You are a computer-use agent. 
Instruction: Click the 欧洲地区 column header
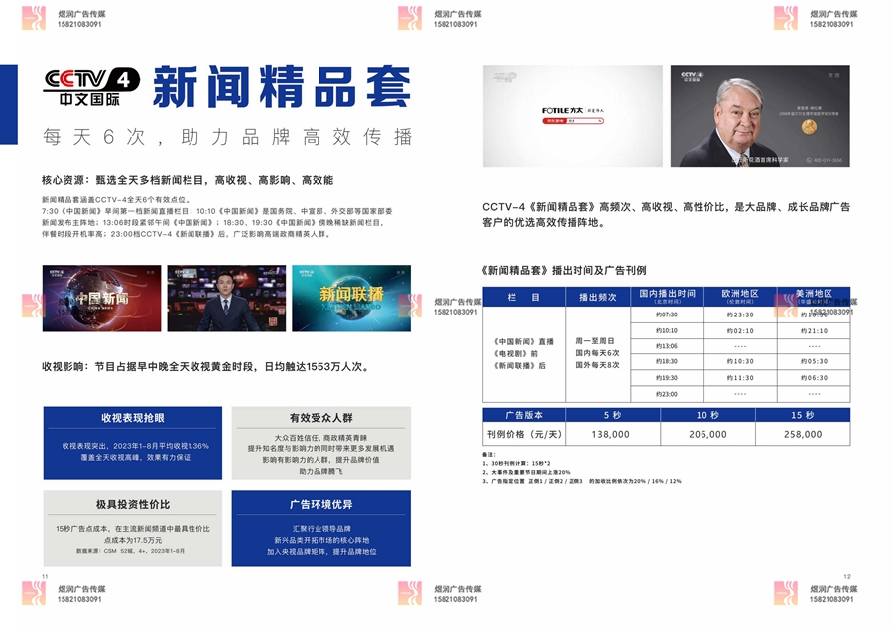(740, 296)
